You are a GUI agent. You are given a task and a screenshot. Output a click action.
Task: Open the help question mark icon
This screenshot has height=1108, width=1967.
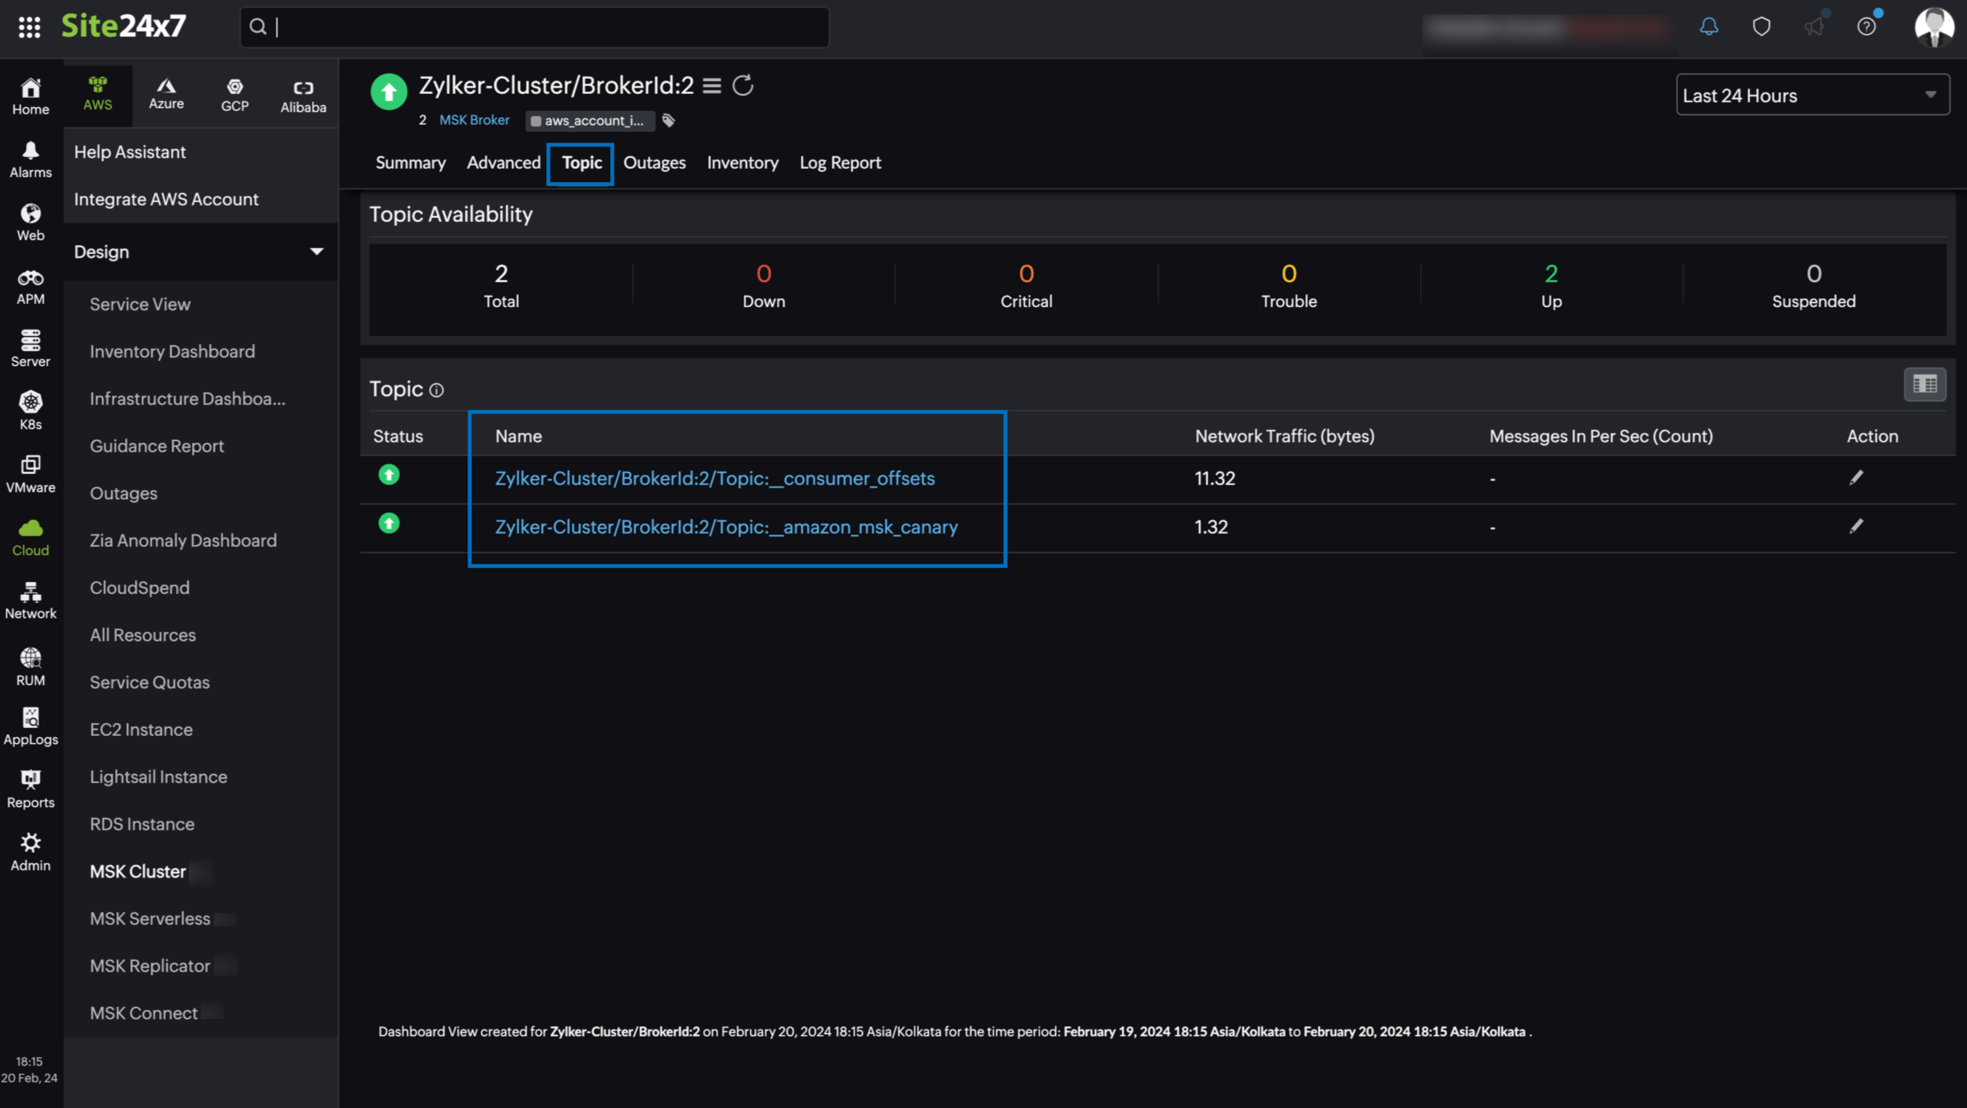pyautogui.click(x=1866, y=27)
